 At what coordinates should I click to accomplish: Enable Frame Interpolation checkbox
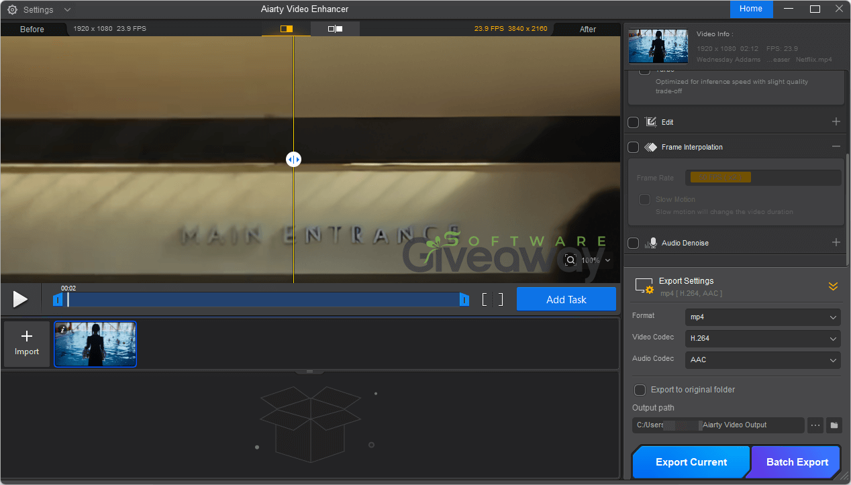pos(633,147)
